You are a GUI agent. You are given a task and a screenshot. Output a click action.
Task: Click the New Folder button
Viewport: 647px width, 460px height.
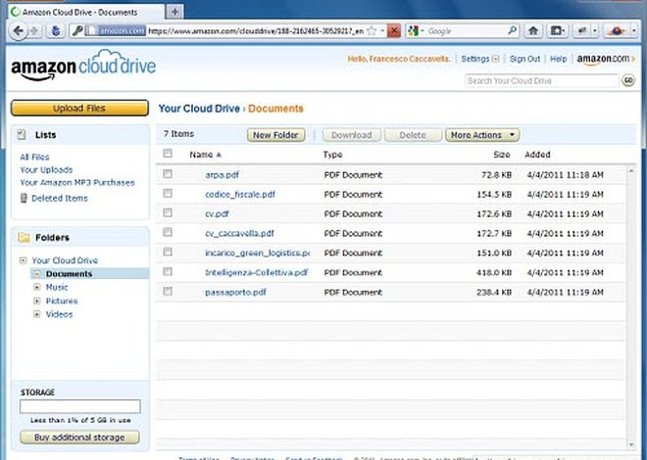point(275,135)
